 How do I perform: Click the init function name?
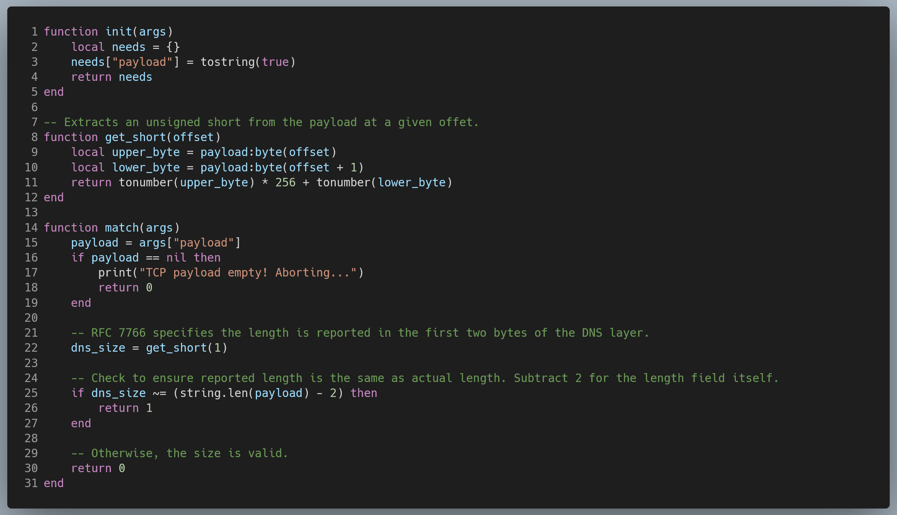point(120,32)
